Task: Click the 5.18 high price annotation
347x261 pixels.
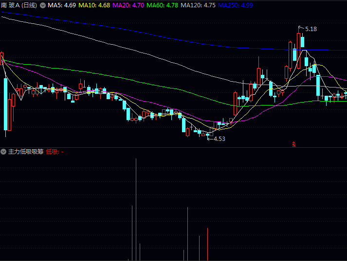Action: (x=311, y=29)
